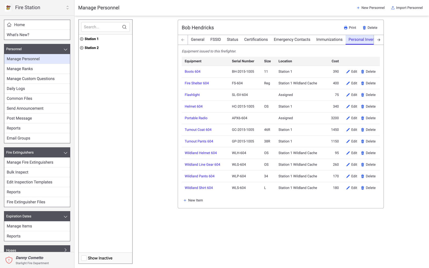Open the Turnout Coat 604 link
Screen dimensions: 429x268
click(198, 130)
